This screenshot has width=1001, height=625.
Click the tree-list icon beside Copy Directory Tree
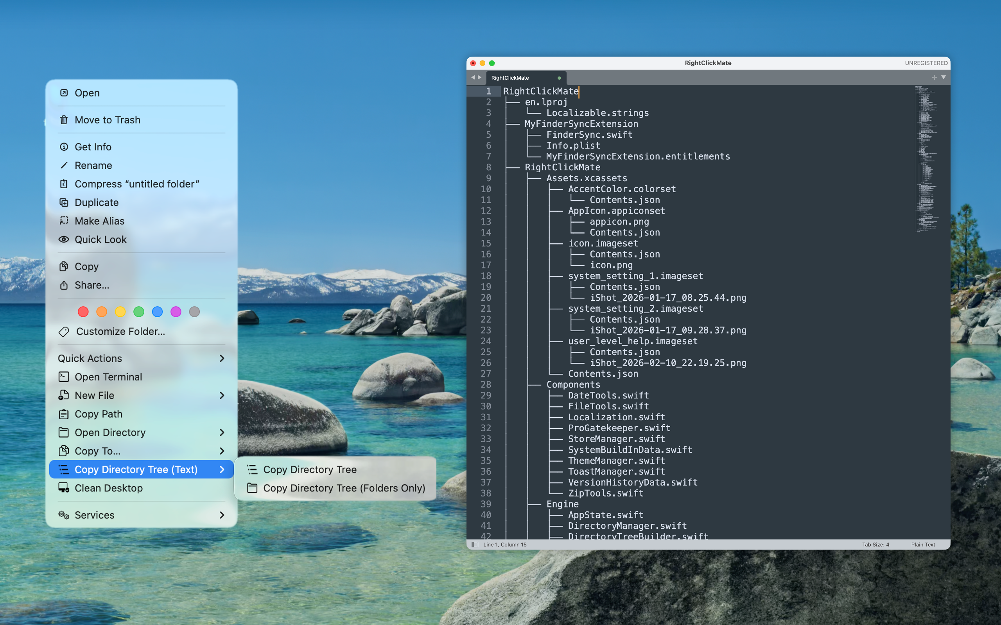click(252, 469)
